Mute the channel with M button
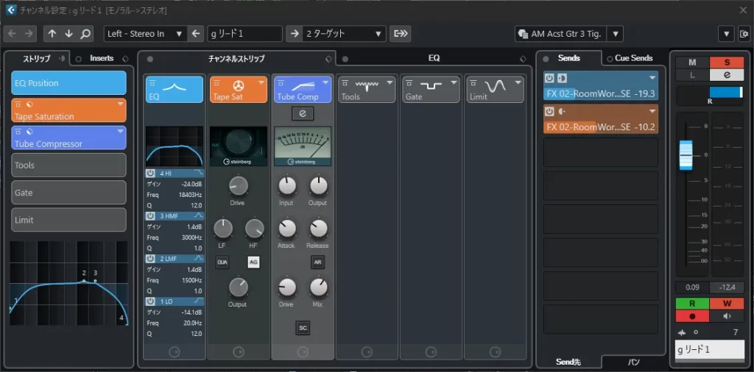 (x=692, y=62)
